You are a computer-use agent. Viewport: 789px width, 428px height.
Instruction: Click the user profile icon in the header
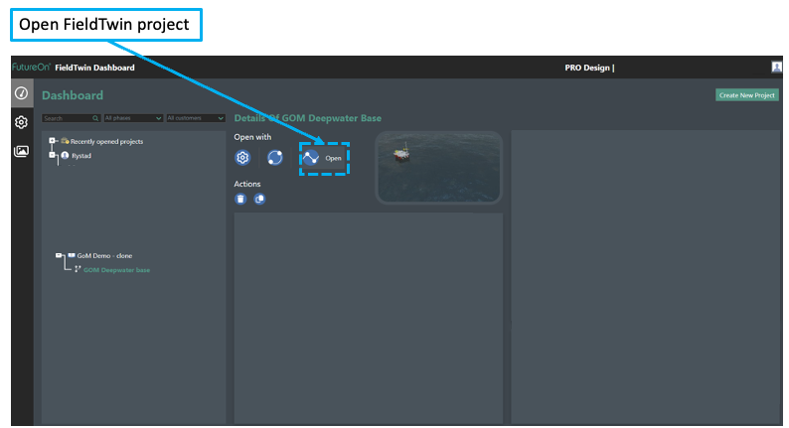tap(776, 67)
